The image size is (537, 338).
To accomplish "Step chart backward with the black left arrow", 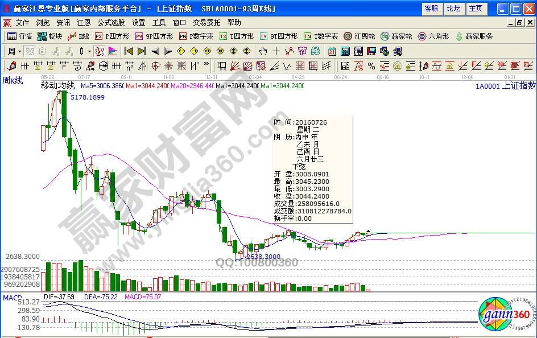I will [x=155, y=51].
